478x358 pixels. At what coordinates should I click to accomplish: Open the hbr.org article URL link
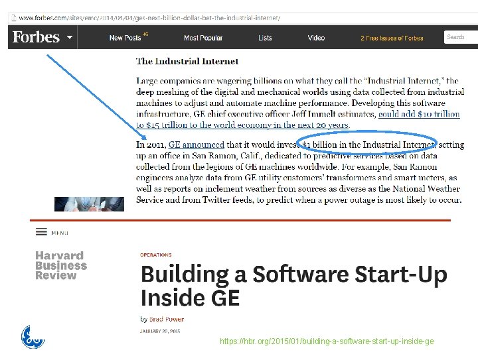[327, 341]
